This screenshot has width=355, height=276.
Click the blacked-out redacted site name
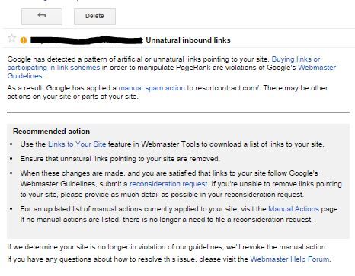pyautogui.click(x=87, y=40)
